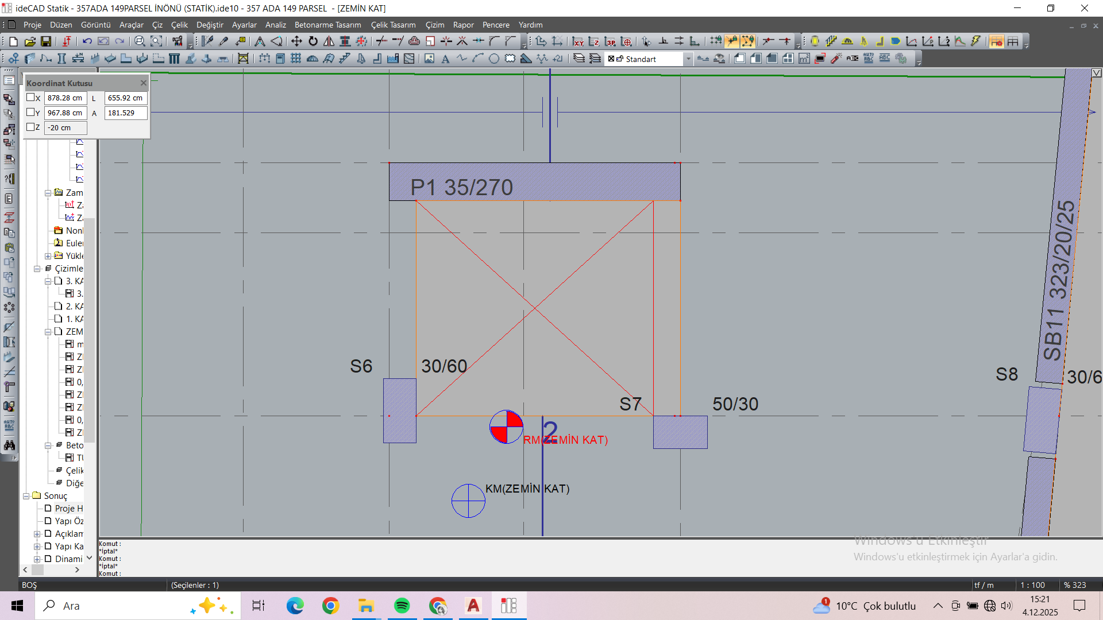Screen dimensions: 1103x620
Task: Click the L length input field
Action: [125, 98]
